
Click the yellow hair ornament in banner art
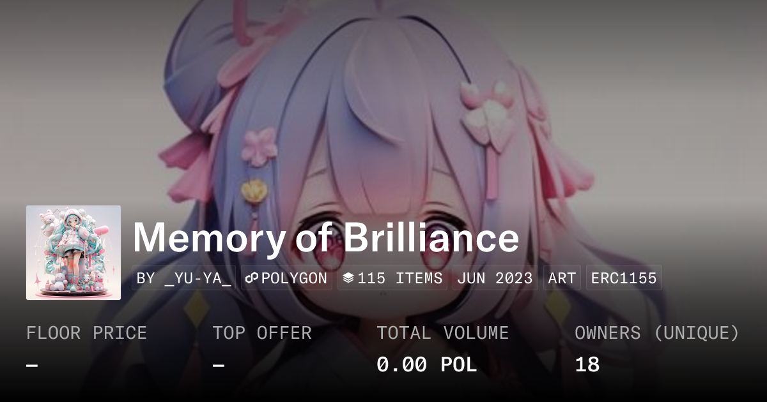click(x=253, y=190)
